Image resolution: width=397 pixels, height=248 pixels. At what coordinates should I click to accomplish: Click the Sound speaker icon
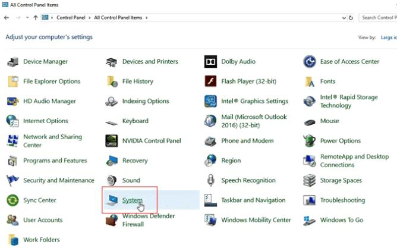(x=111, y=180)
